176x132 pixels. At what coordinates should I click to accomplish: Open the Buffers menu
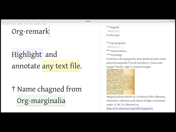pyautogui.click(x=20, y=24)
